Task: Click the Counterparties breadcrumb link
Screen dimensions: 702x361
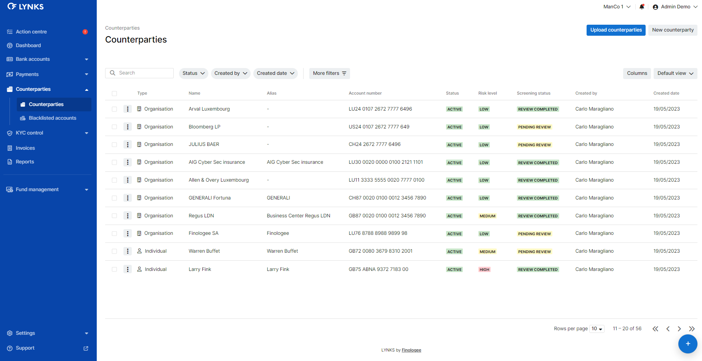Action: point(122,28)
